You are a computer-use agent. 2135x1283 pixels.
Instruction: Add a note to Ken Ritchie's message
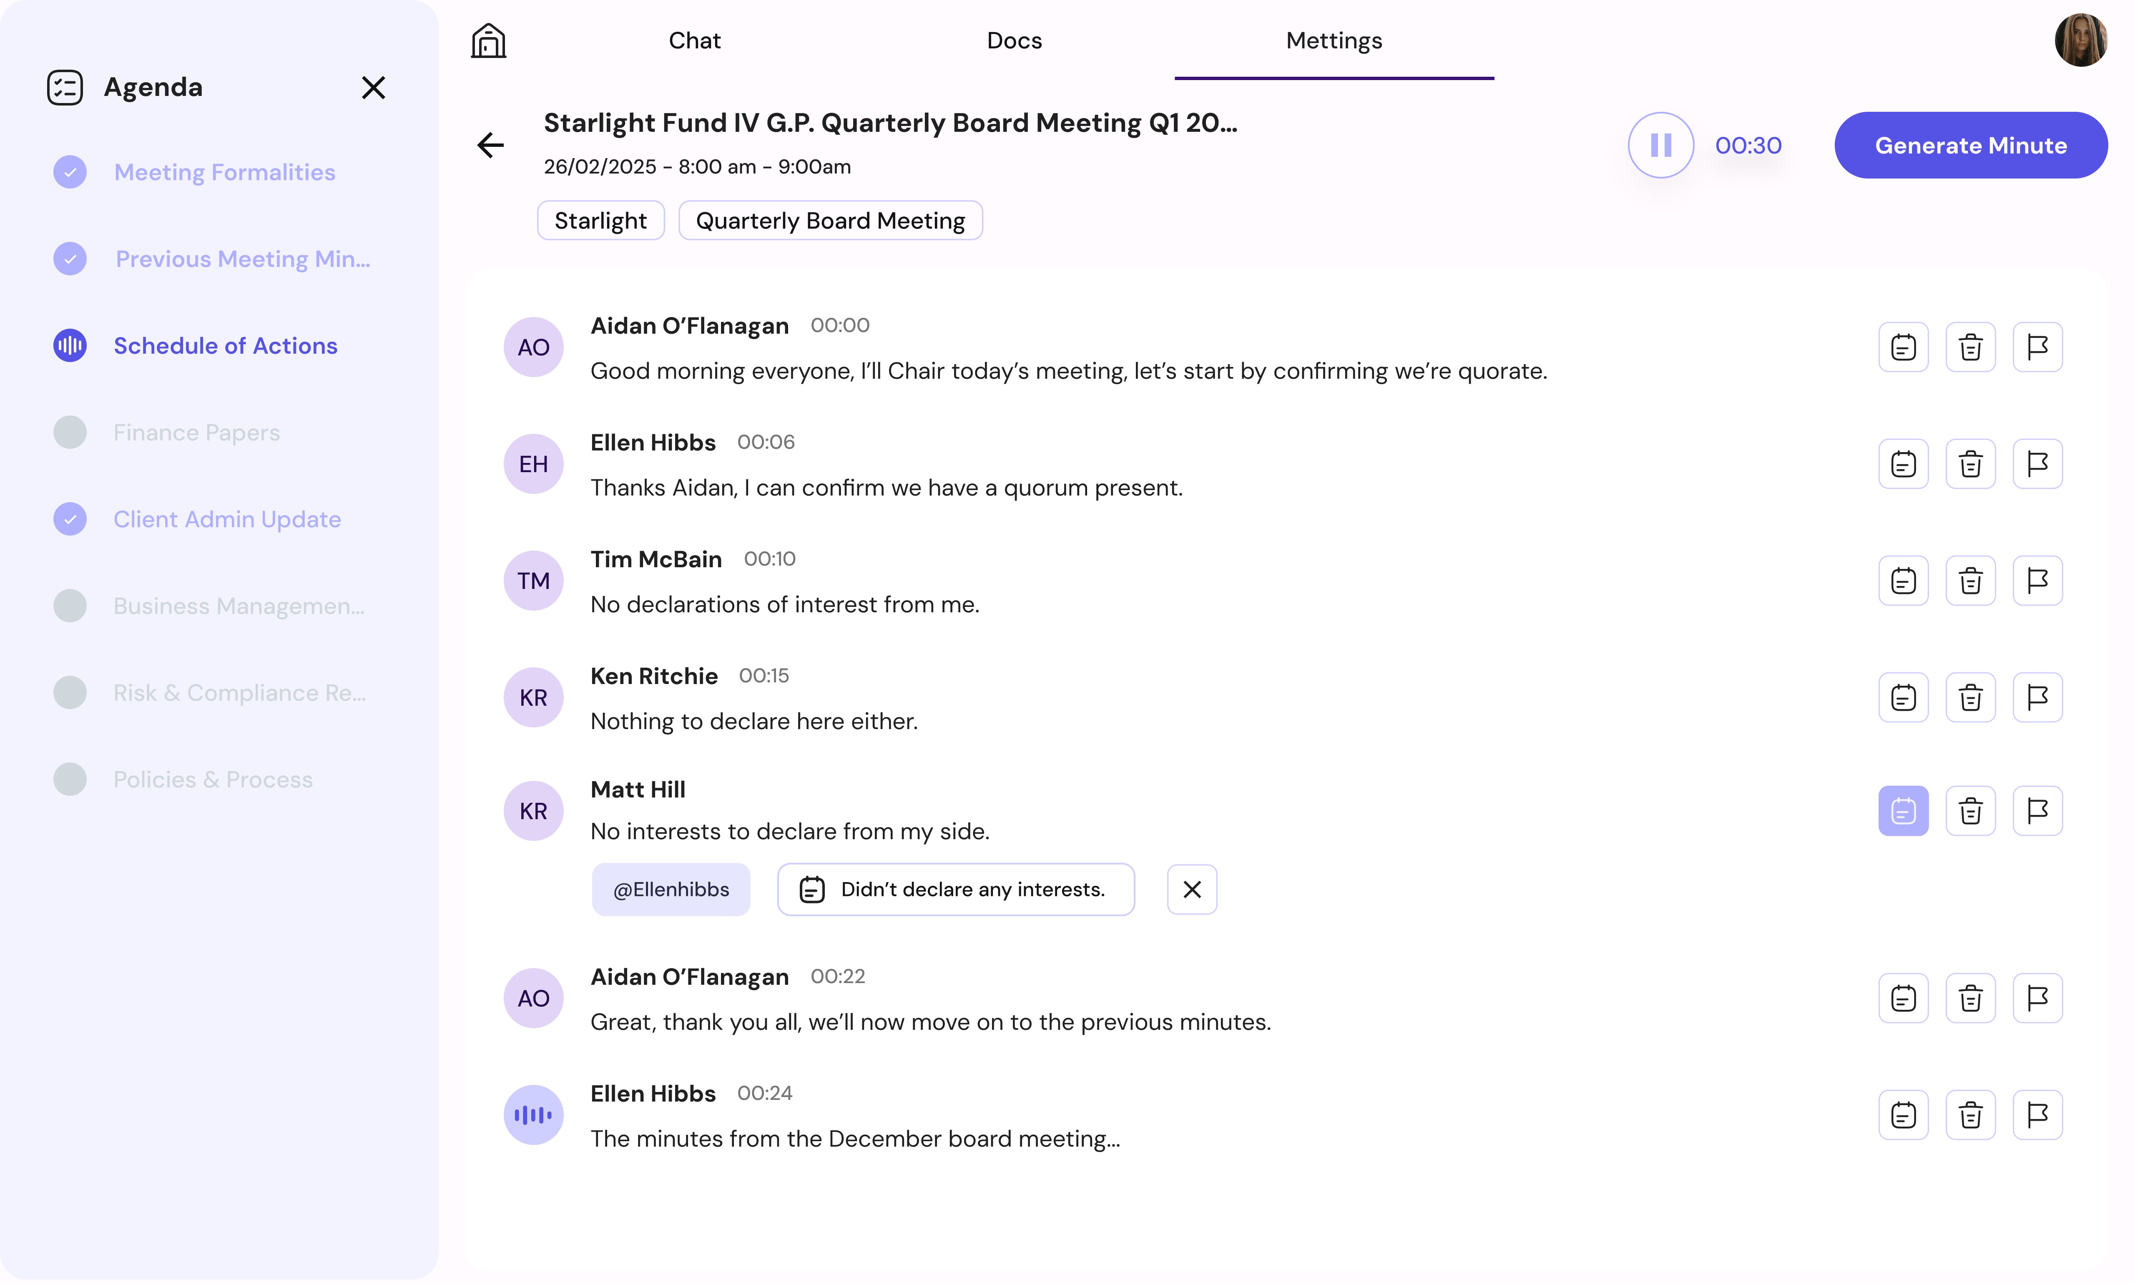[1903, 698]
